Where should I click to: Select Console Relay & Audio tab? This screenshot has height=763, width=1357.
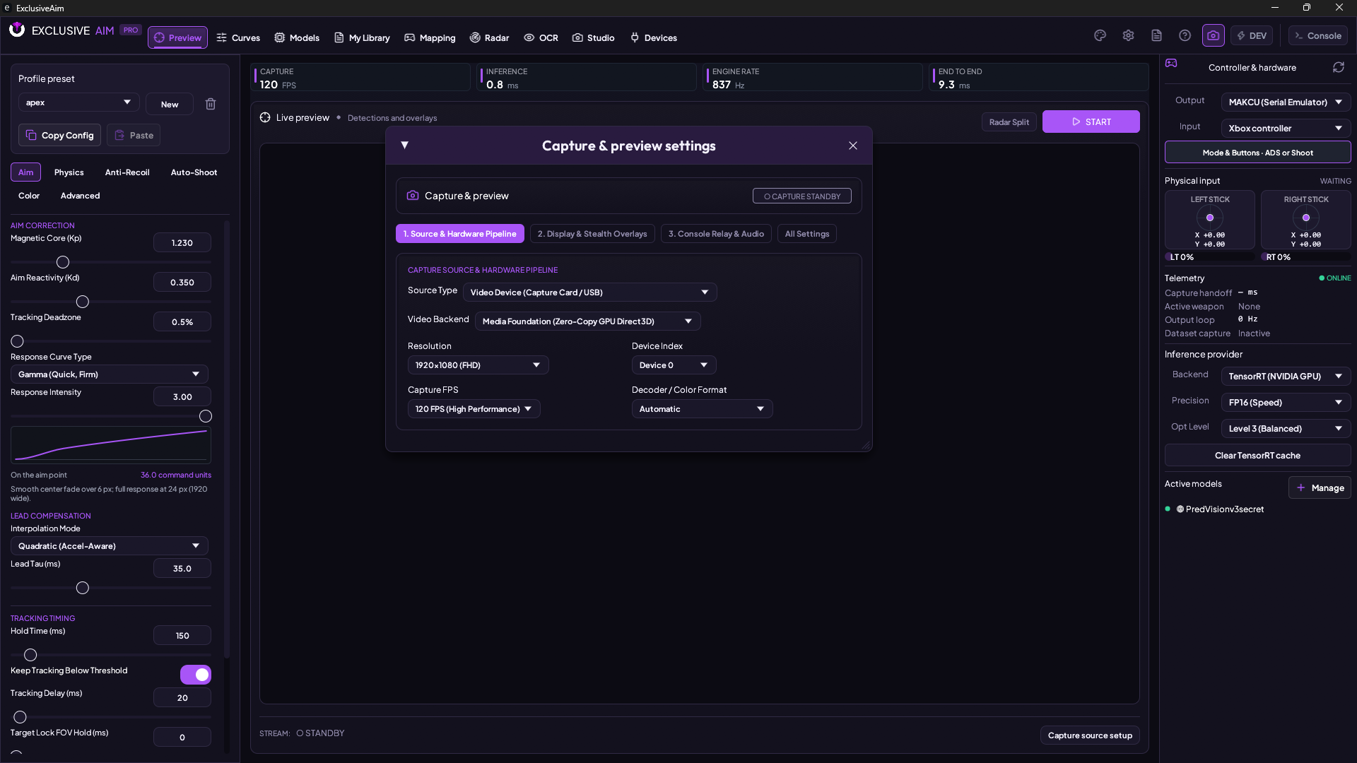[x=716, y=234]
